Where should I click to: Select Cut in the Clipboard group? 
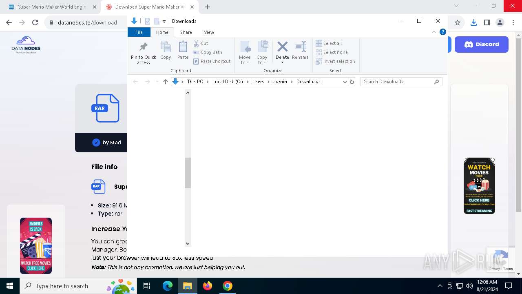coord(201,43)
